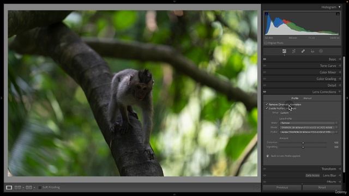Click the Distortion value 100
This screenshot has width=349, height=196.
point(336,143)
